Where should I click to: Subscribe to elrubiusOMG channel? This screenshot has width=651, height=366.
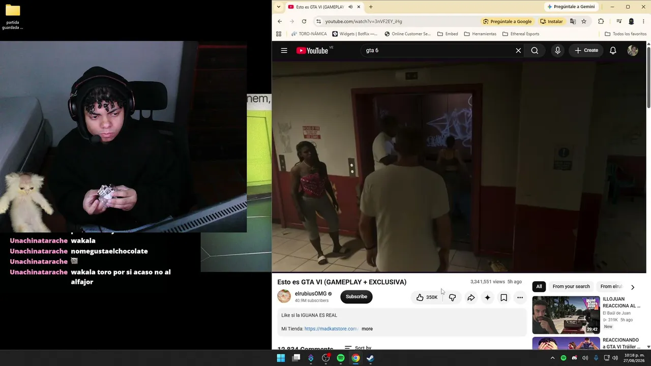[357, 297]
